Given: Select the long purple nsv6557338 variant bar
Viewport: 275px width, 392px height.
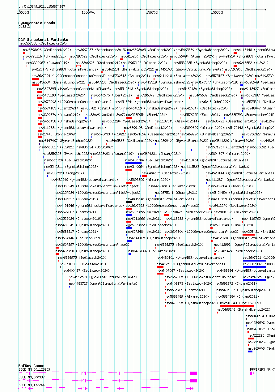Looking at the screenshot, I should click(x=142, y=46).
